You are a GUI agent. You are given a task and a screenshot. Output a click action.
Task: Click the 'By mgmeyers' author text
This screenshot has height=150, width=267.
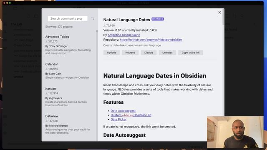[x=53, y=98]
